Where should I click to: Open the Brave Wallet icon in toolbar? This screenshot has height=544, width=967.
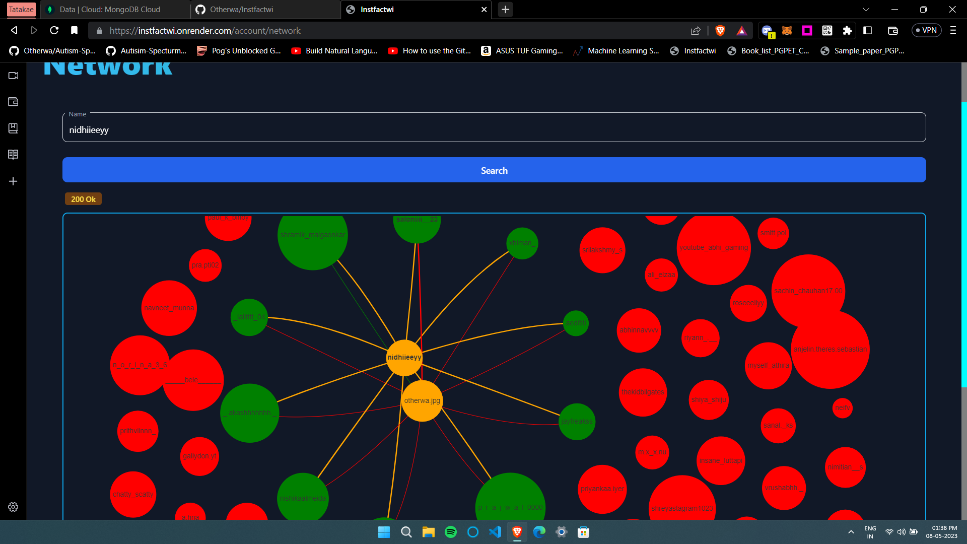[892, 31]
